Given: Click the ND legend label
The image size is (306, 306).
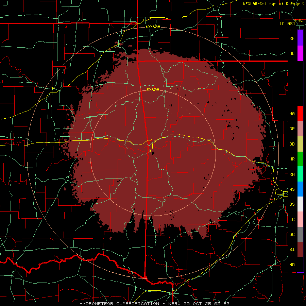Looking at the screenshot, I should tap(292, 265).
